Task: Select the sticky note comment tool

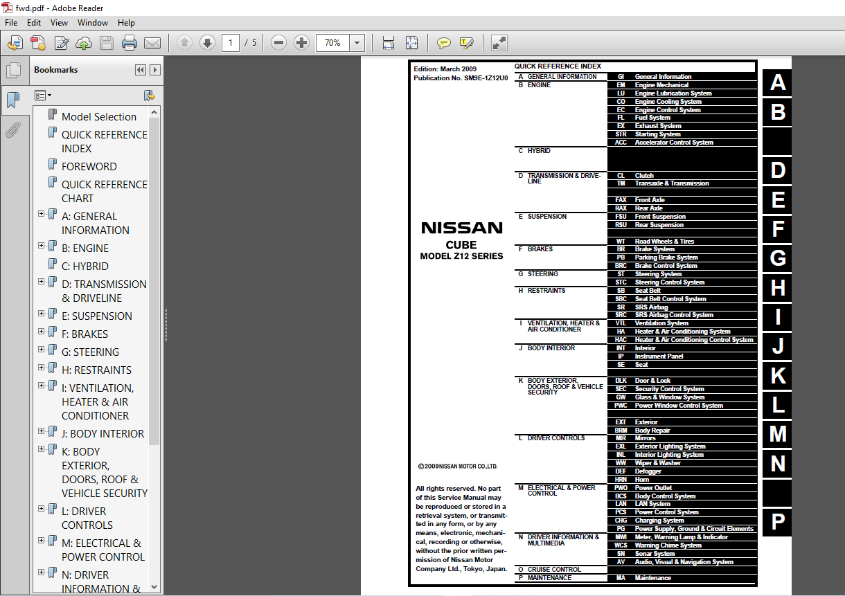Action: (x=444, y=43)
